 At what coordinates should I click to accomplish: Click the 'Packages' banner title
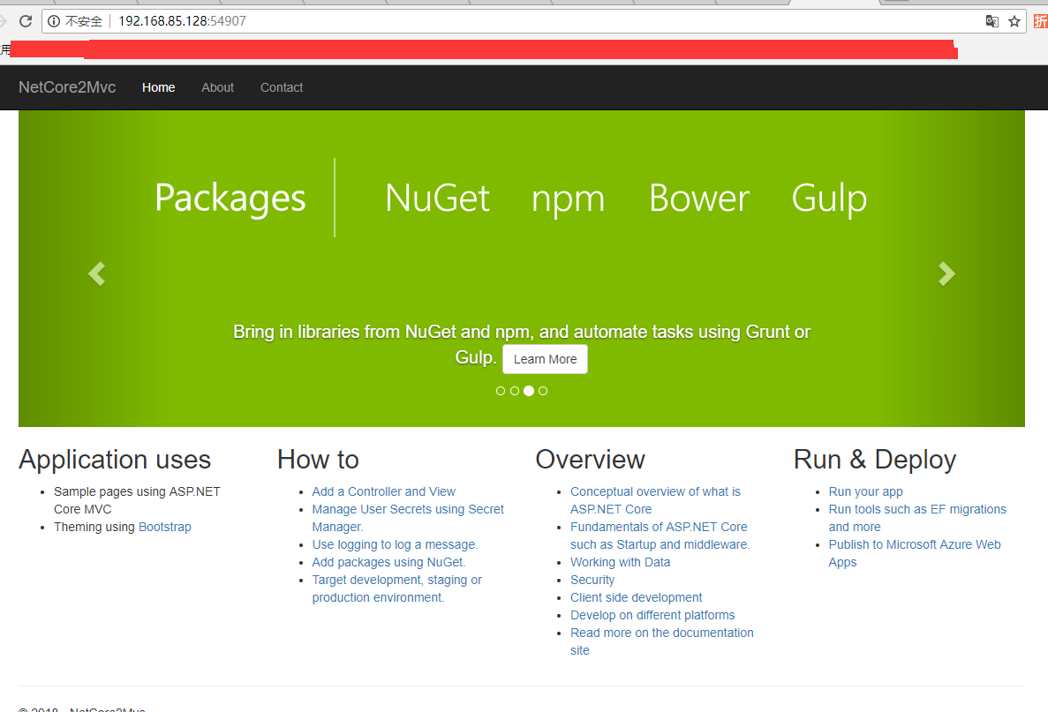click(x=230, y=199)
